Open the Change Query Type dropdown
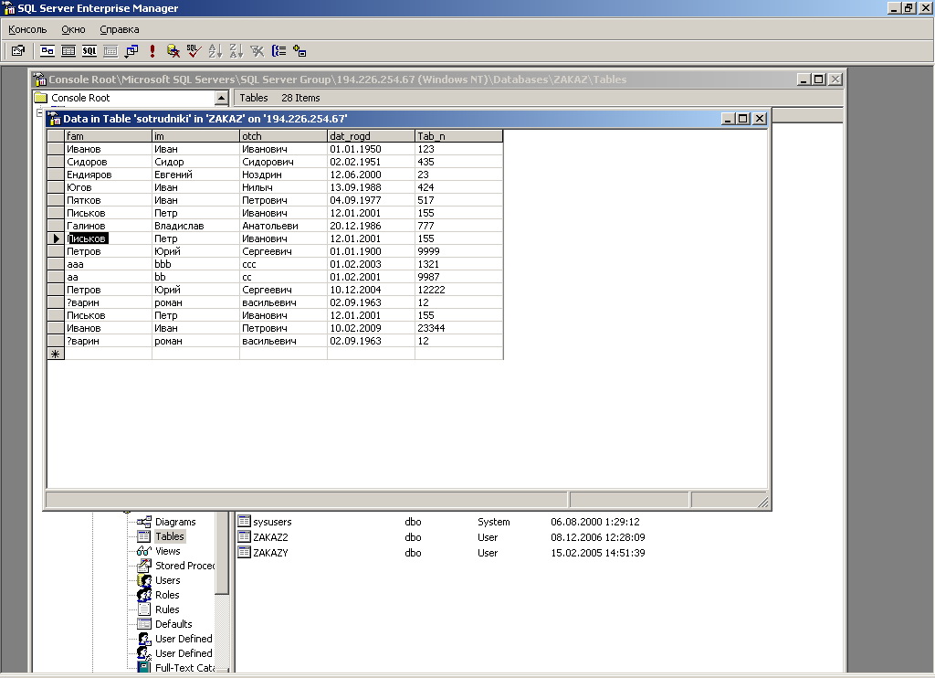Viewport: 935px width, 678px height. [x=131, y=51]
